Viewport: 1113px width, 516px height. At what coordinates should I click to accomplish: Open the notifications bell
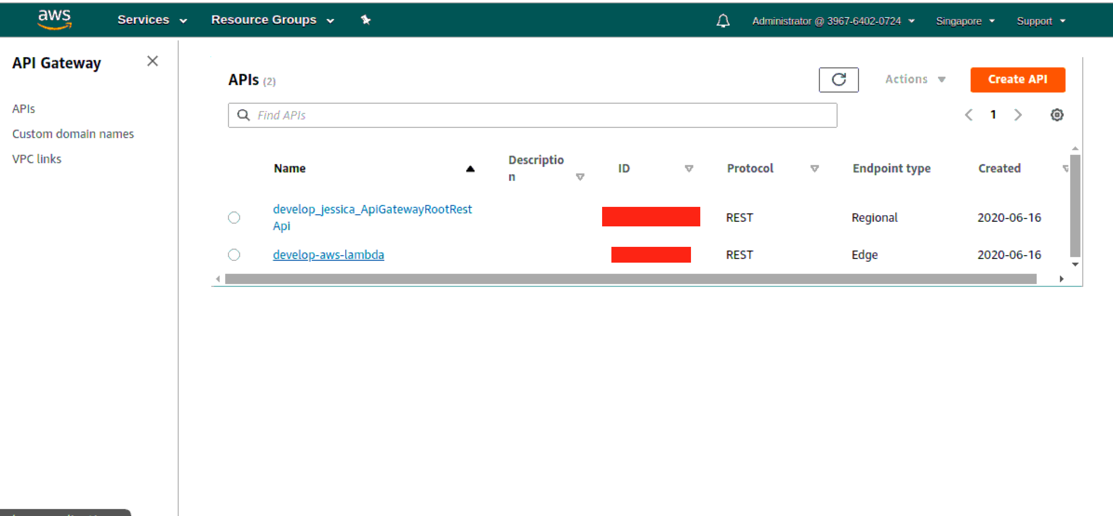pyautogui.click(x=723, y=21)
